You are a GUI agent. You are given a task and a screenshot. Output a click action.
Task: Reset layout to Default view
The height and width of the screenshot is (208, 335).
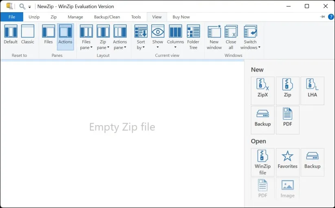click(x=11, y=34)
